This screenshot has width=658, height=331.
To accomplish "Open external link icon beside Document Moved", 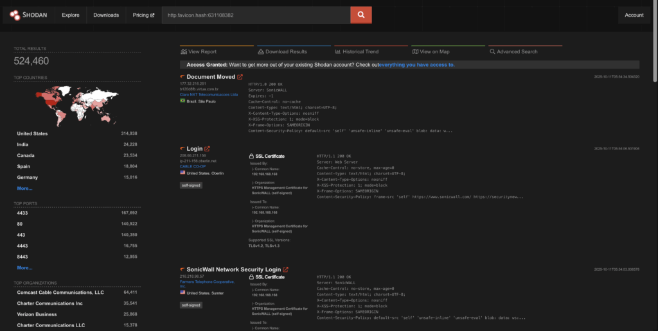I will point(240,77).
